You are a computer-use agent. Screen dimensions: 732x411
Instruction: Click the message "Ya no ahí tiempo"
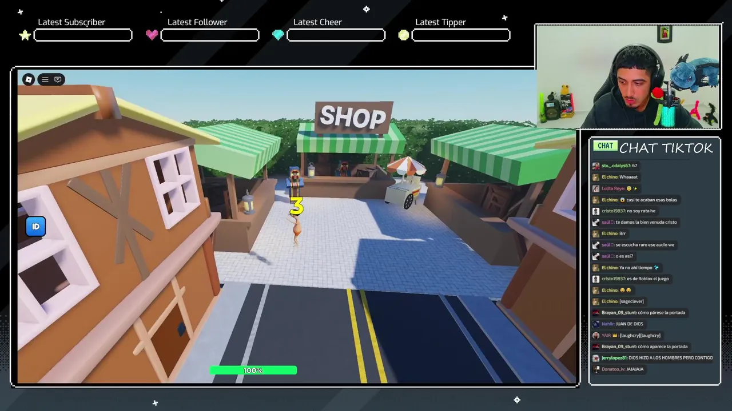pos(636,268)
